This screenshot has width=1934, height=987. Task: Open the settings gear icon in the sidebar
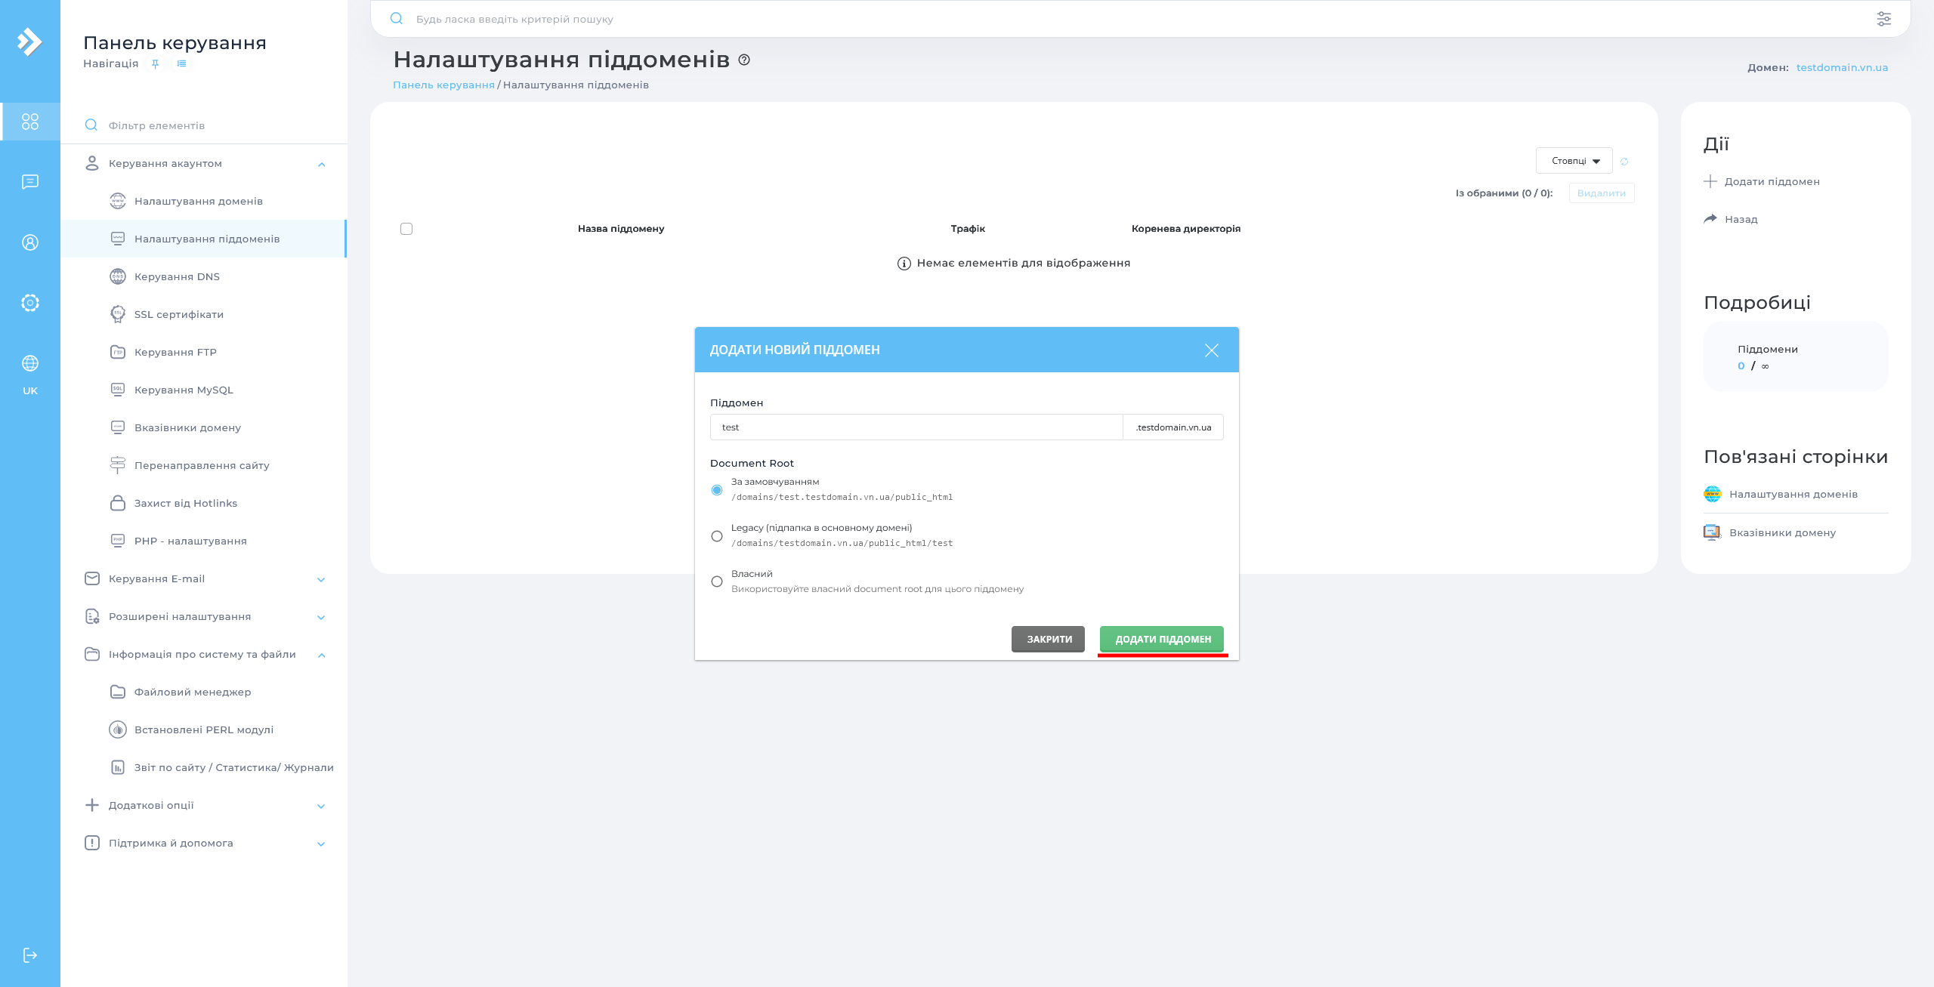click(30, 302)
